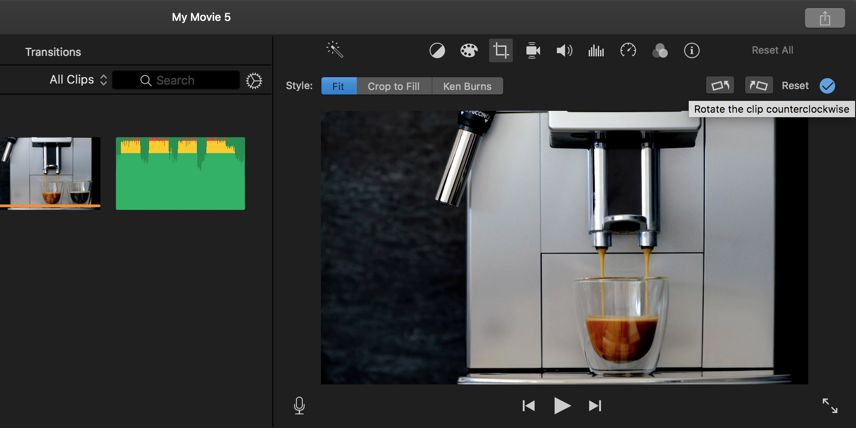
Task: Open the All Clips filter dropdown
Action: point(77,80)
